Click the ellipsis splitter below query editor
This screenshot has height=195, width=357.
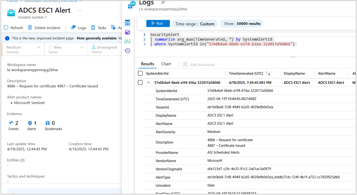[x=293, y=57]
